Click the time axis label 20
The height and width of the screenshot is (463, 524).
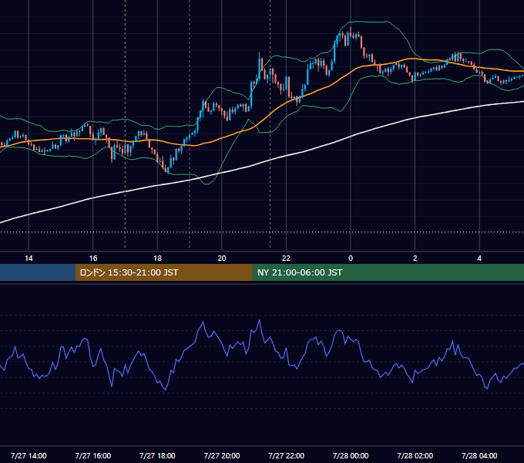click(x=222, y=259)
